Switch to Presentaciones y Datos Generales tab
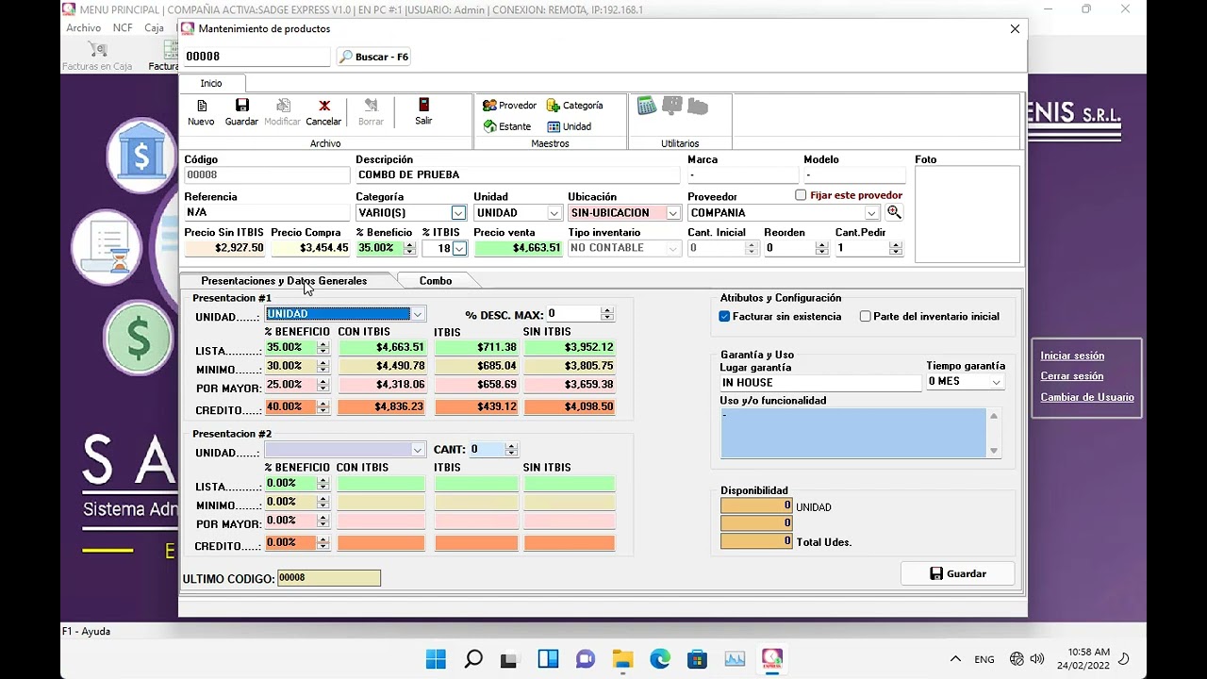This screenshot has width=1207, height=679. (x=284, y=281)
